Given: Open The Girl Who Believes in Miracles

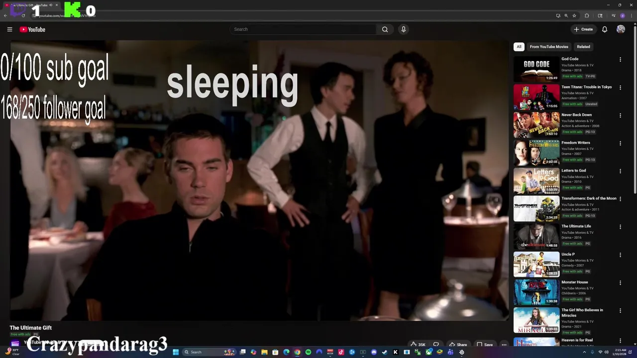Looking at the screenshot, I should click(x=582, y=313).
